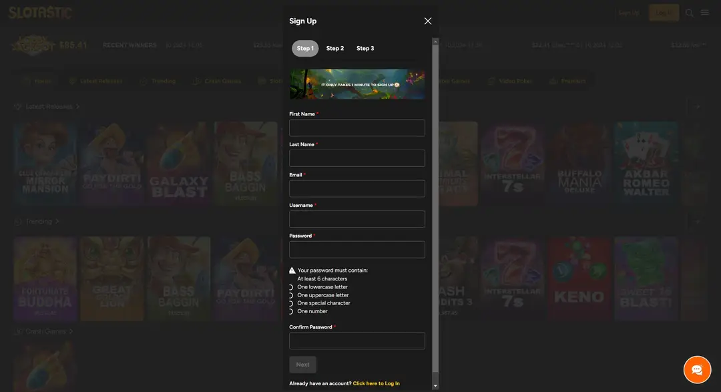721x392 pixels.
Task: Open the hamburger menu icon
Action: (705, 13)
